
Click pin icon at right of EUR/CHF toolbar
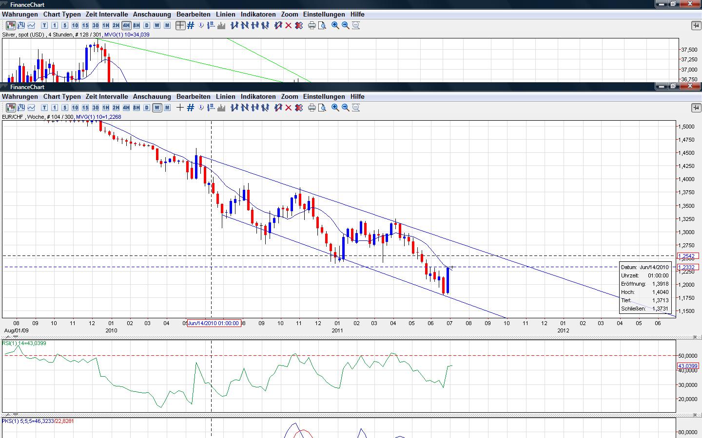click(696, 108)
